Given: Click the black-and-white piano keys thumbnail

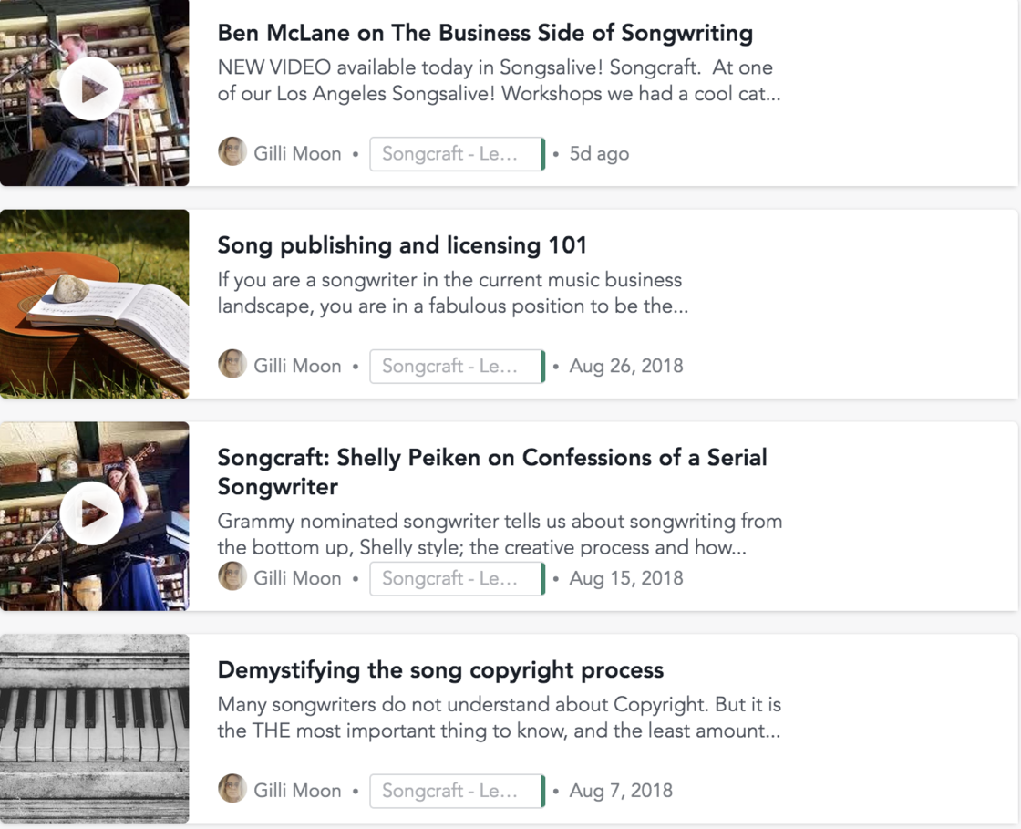Looking at the screenshot, I should click(94, 729).
